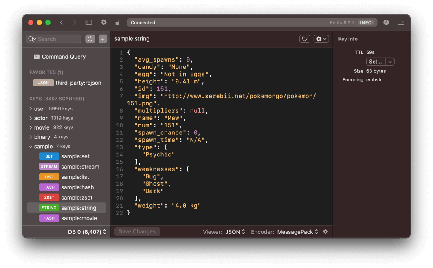Click the TTL Set... button

tap(376, 62)
